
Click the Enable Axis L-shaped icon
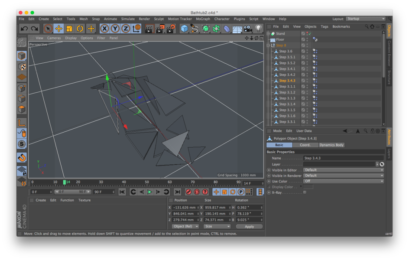pyautogui.click(x=22, y=122)
